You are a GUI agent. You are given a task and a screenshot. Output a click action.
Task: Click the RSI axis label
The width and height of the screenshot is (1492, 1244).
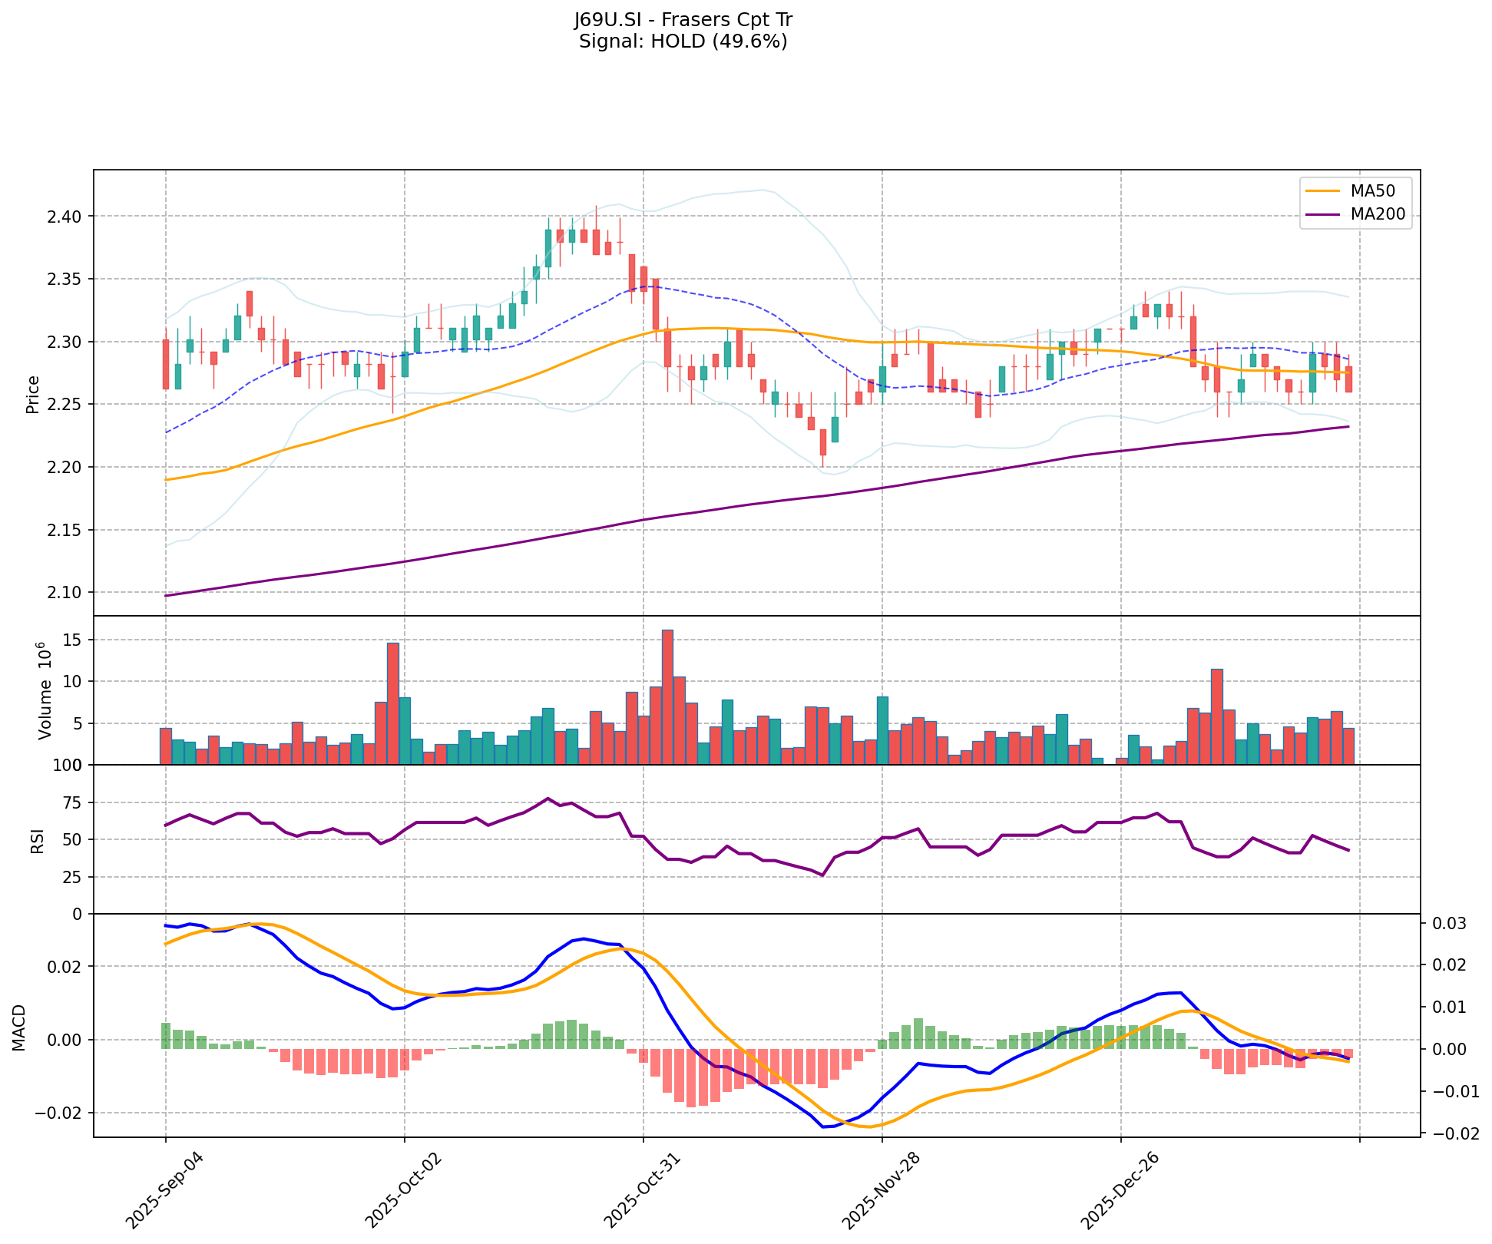click(x=36, y=840)
